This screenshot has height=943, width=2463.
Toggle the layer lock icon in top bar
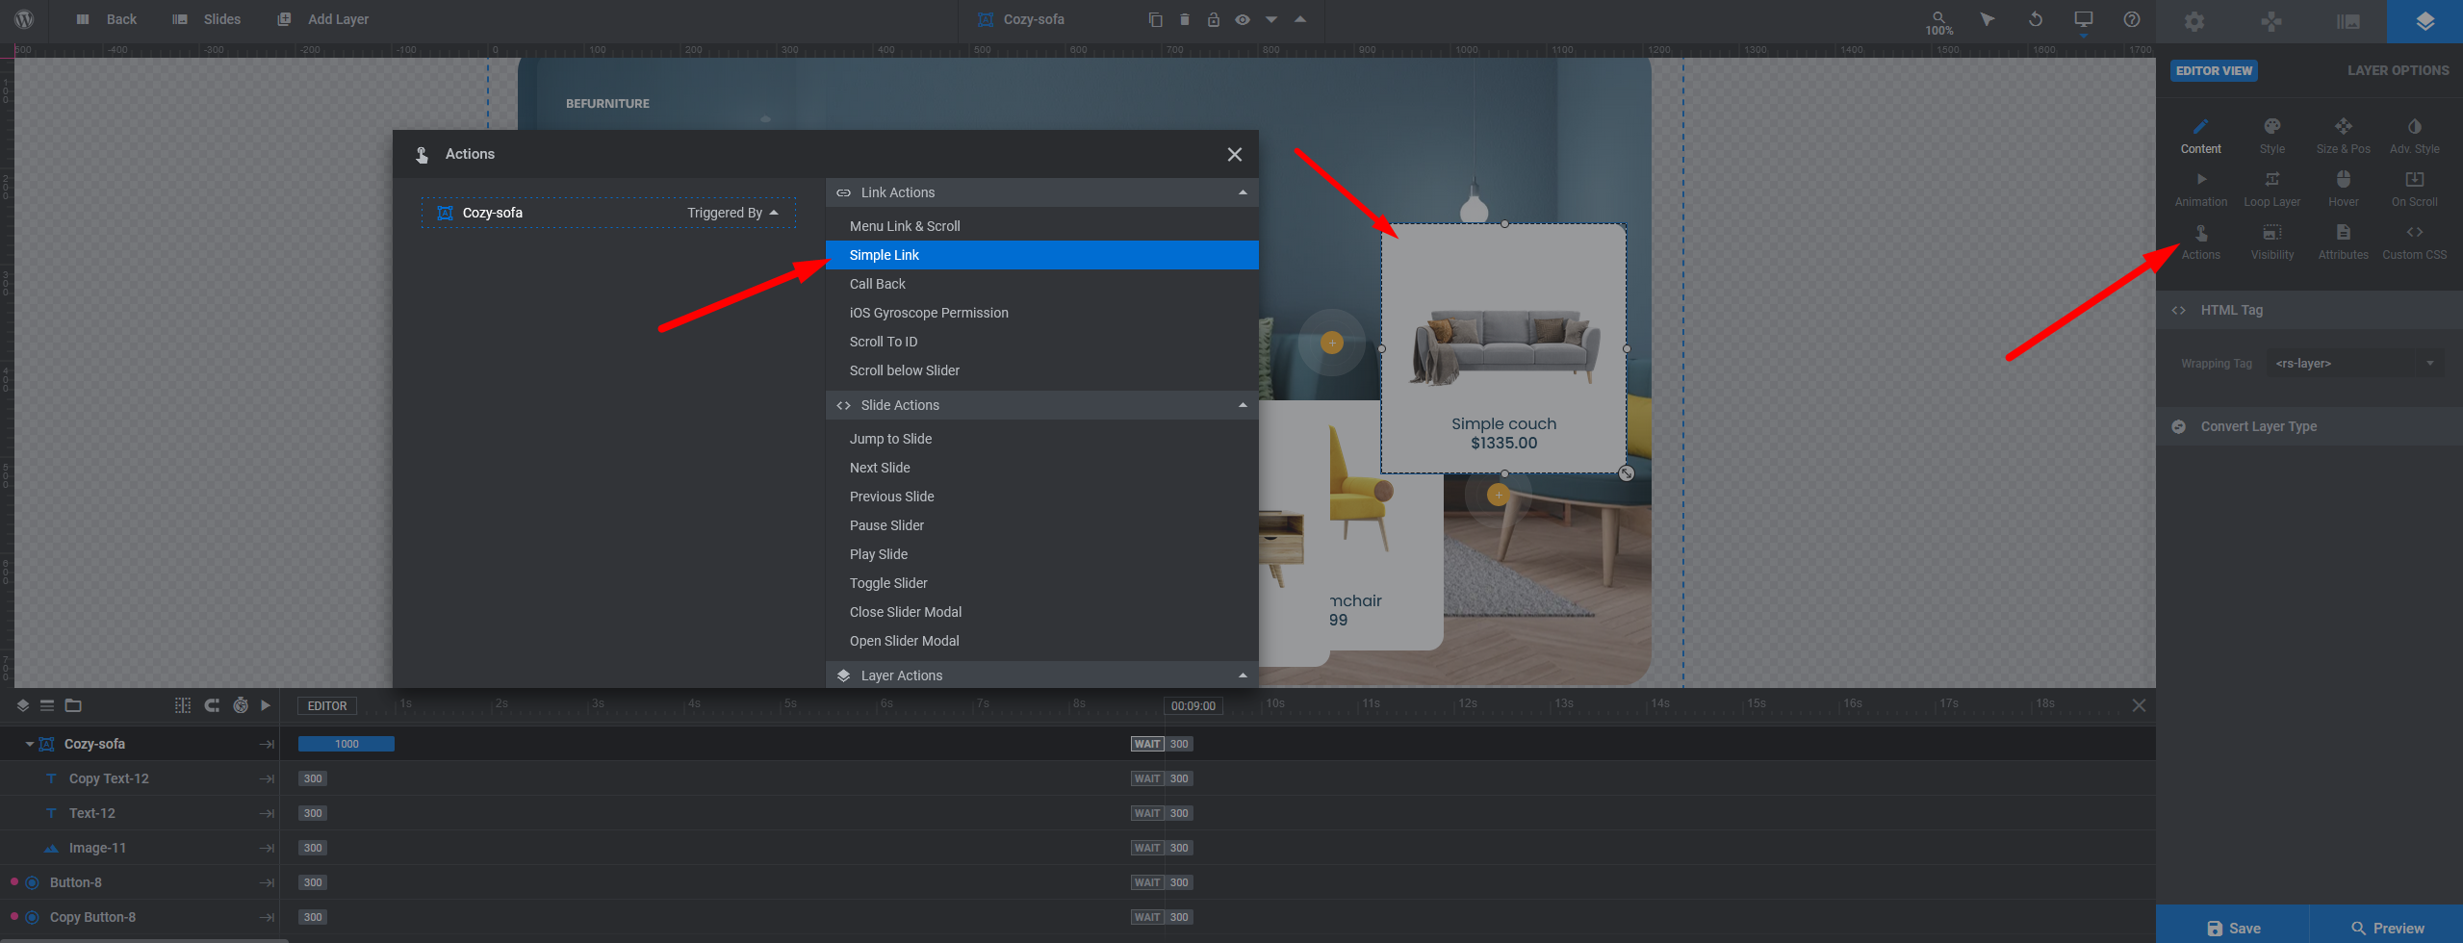[x=1213, y=20]
